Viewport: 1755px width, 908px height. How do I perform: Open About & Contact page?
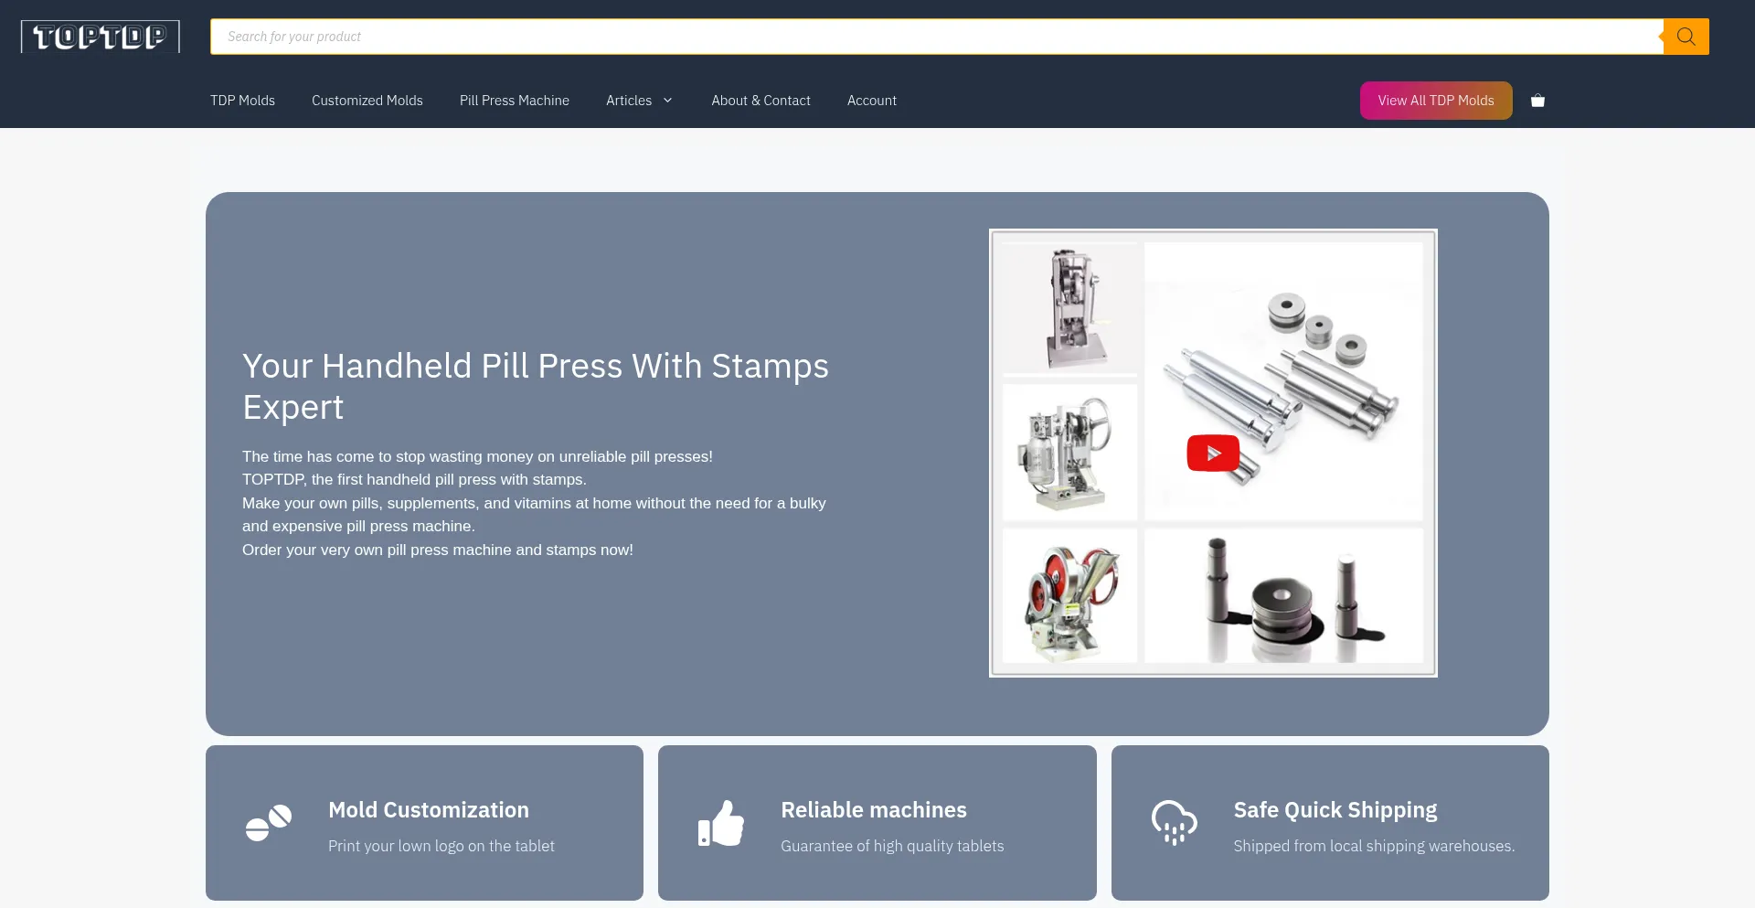click(x=761, y=101)
